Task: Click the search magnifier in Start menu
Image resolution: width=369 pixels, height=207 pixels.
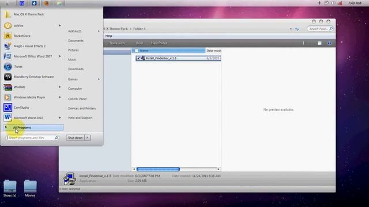Action: [57, 138]
